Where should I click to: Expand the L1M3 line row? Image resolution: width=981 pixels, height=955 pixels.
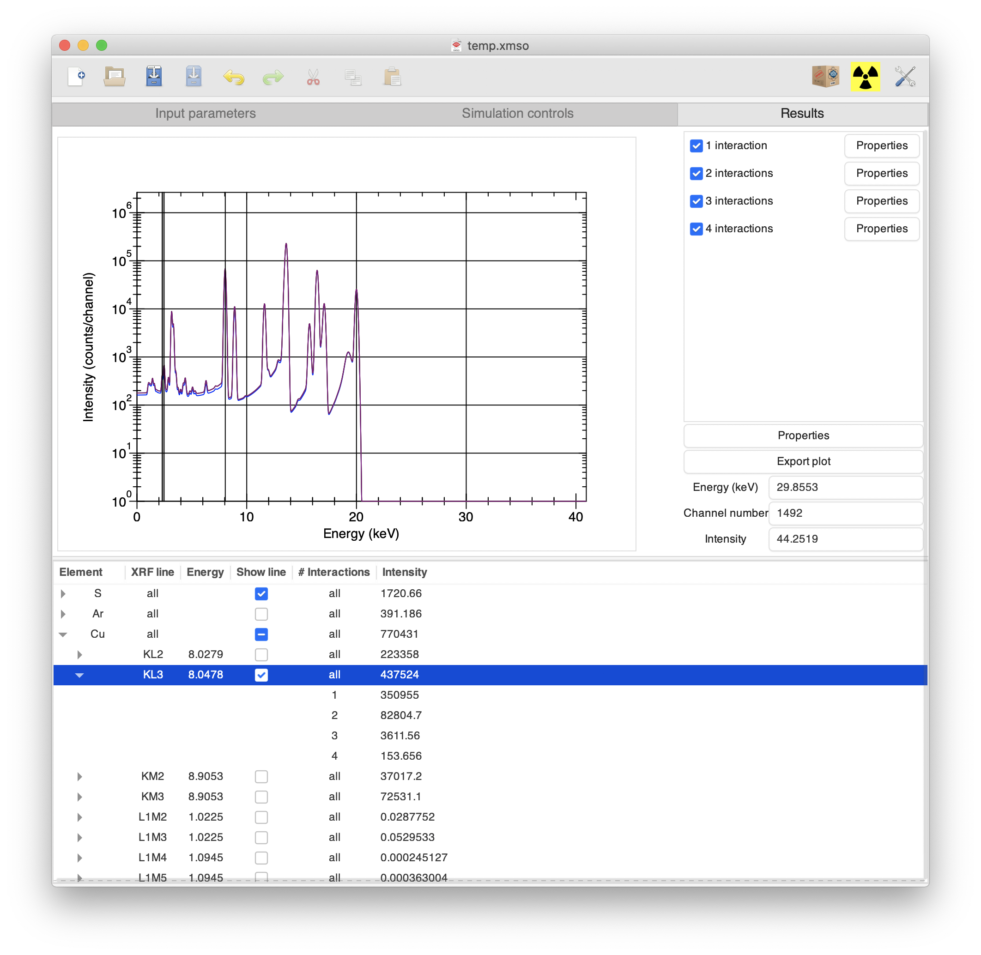tap(80, 837)
